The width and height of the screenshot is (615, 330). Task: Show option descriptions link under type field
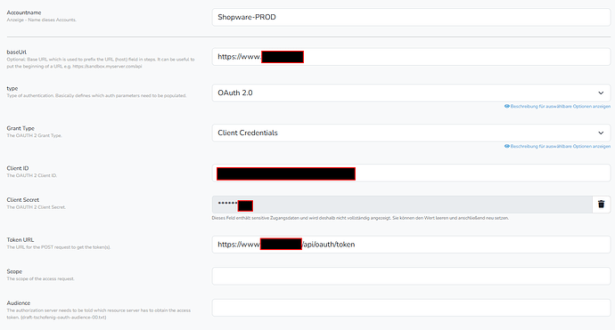click(560, 107)
